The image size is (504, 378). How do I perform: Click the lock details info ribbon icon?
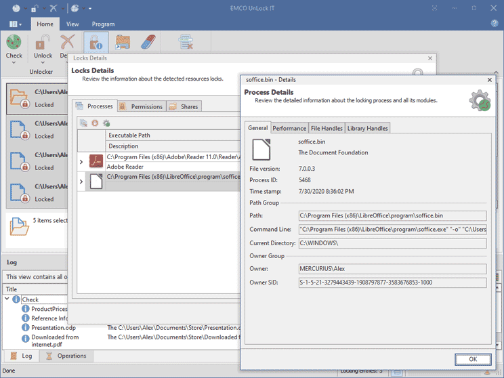96,43
